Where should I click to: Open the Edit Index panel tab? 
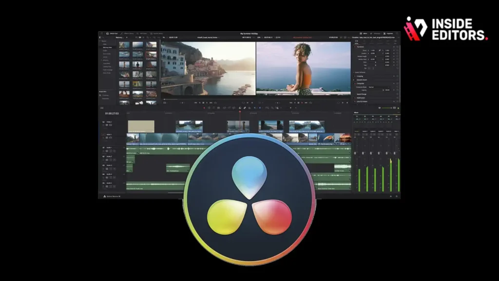click(142, 34)
